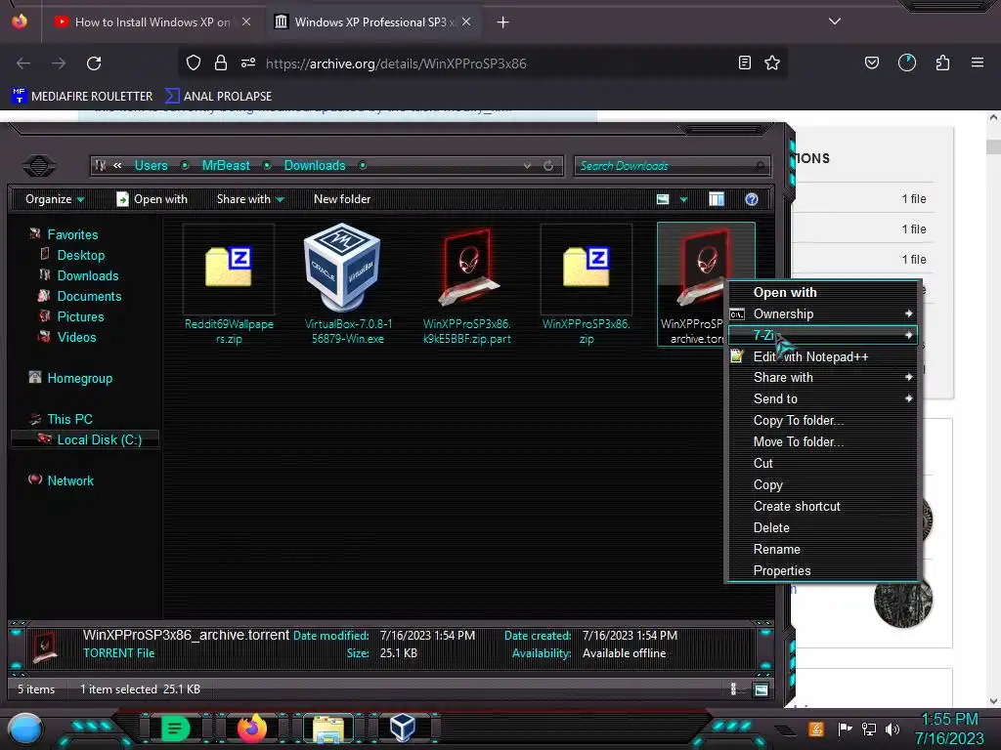Refresh Explorer address bar icon
The width and height of the screenshot is (1001, 750).
click(548, 166)
